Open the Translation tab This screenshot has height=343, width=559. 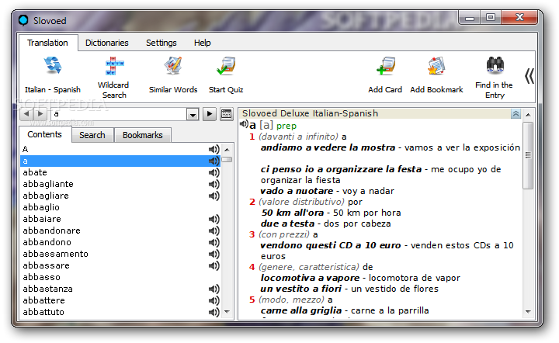pos(48,43)
